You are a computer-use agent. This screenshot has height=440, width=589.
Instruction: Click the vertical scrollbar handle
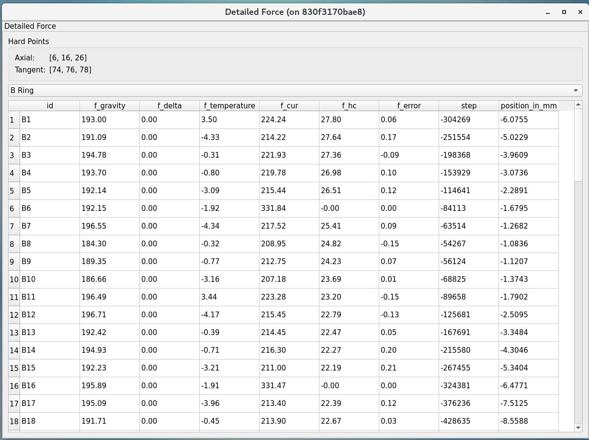point(578,144)
